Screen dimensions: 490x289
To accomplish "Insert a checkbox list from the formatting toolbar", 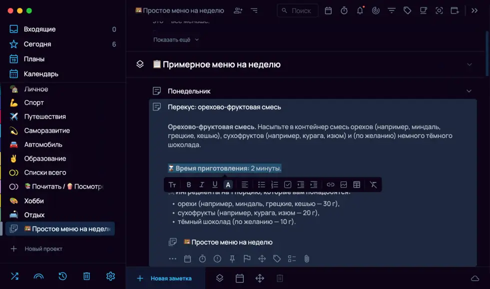I will click(x=288, y=184).
